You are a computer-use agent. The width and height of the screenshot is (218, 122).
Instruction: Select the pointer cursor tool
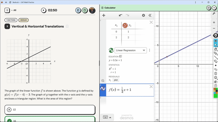point(216,45)
